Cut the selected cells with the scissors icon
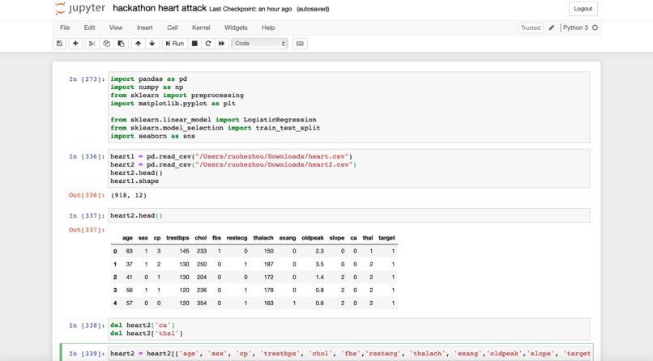This screenshot has height=361, width=653. click(92, 43)
